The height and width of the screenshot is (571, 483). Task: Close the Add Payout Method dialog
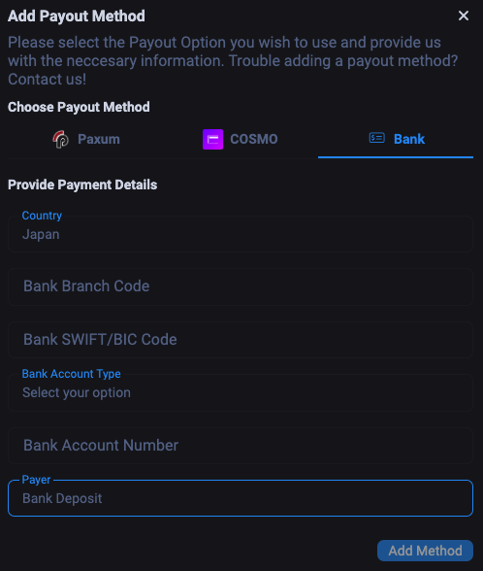(464, 16)
